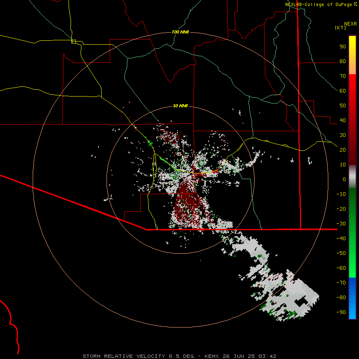The height and width of the screenshot is (359, 359).
Task: Click the '50 NMI' range ring label
Action: click(x=180, y=106)
